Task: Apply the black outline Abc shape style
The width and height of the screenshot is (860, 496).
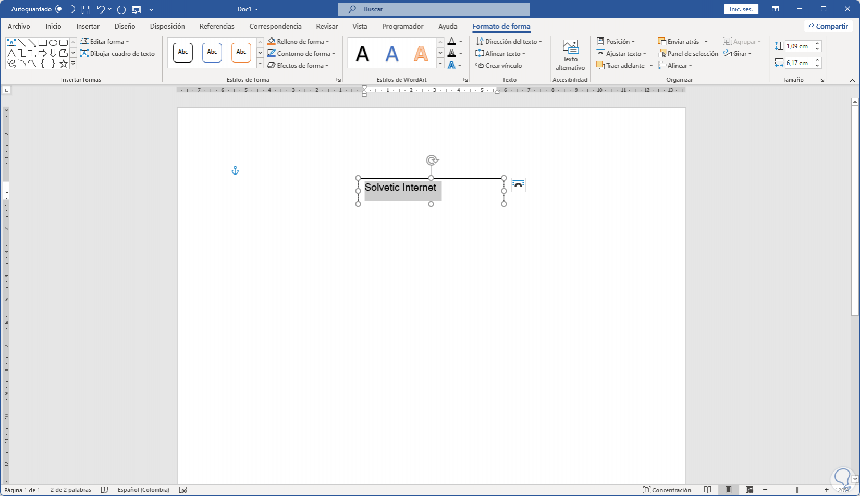Action: (183, 52)
